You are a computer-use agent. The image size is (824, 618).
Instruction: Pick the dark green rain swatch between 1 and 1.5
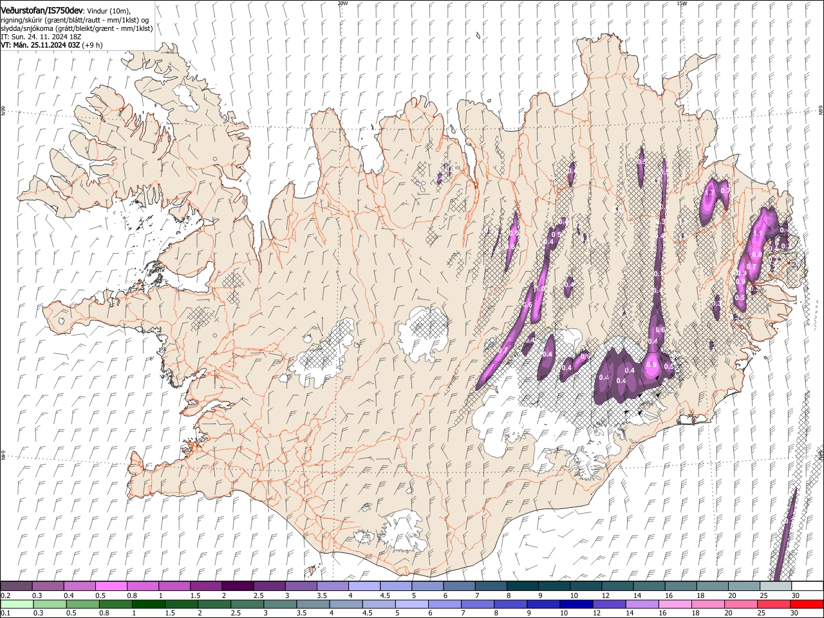[x=149, y=604]
